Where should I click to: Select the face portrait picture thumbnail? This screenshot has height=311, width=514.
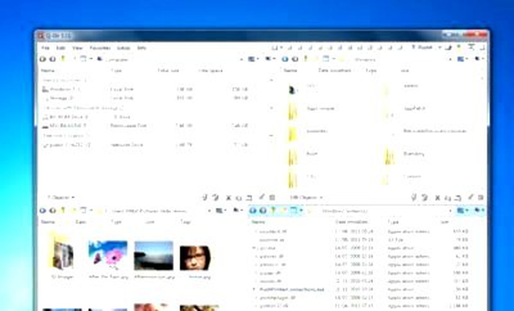click(x=195, y=257)
